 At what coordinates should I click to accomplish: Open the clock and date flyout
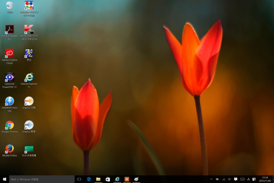pyautogui.click(x=265, y=179)
